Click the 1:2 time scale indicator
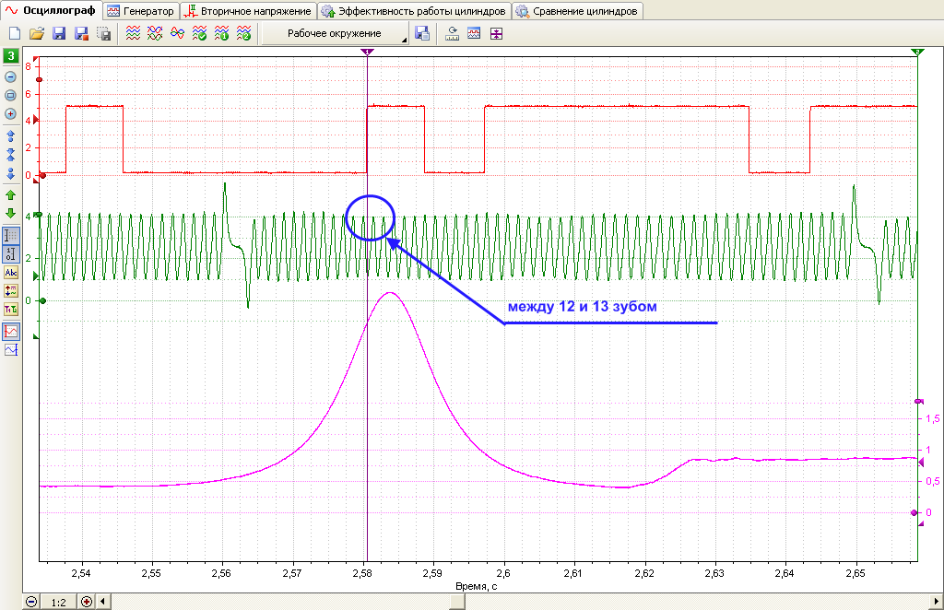 (x=58, y=603)
